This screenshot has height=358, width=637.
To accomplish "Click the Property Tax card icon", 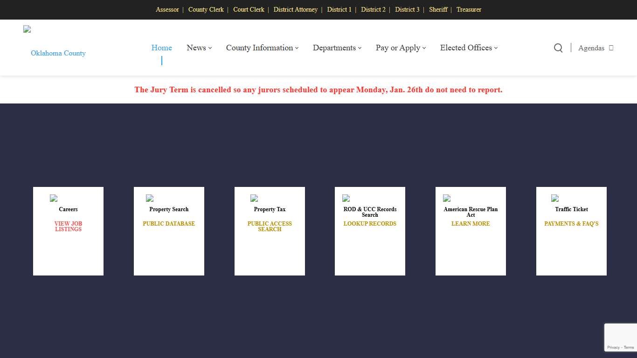I will 254,198.
